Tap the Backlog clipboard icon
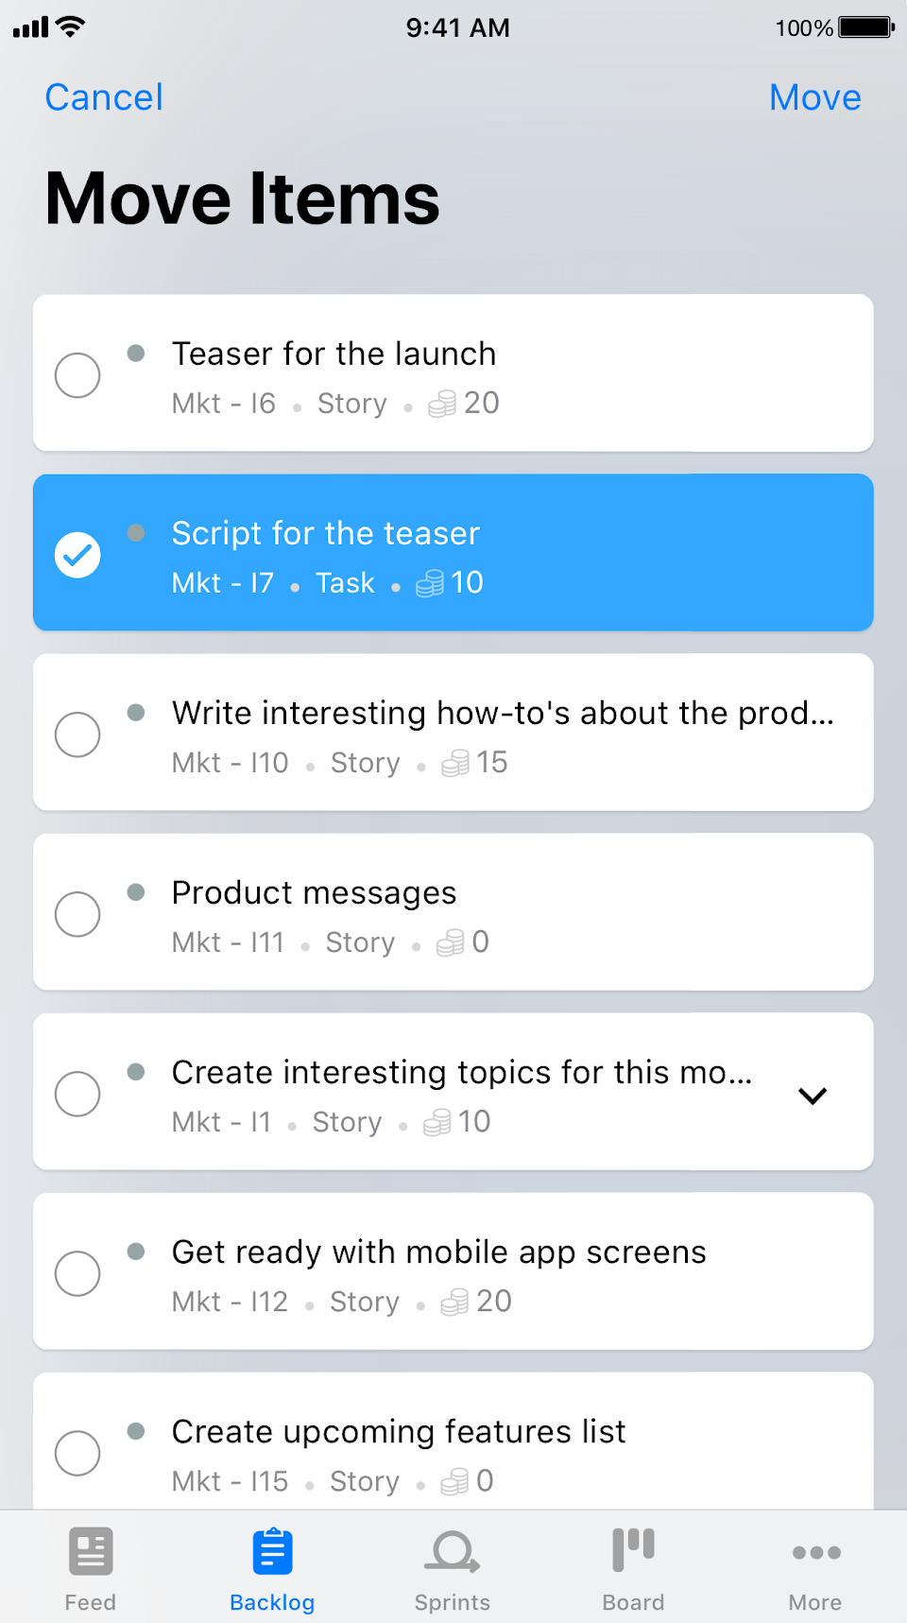The height and width of the screenshot is (1623, 907). point(272,1551)
